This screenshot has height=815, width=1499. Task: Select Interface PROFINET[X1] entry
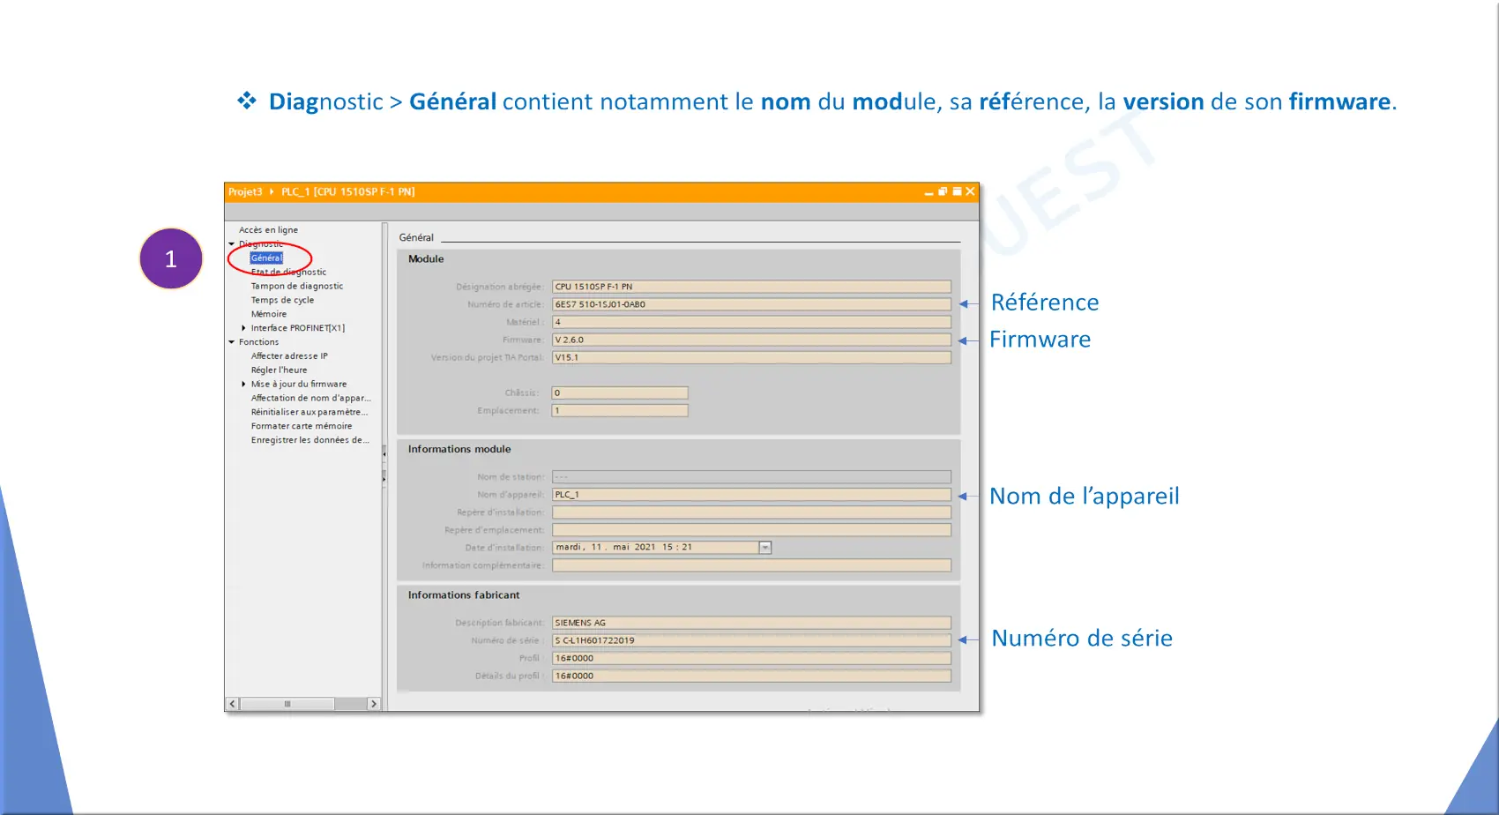coord(298,328)
